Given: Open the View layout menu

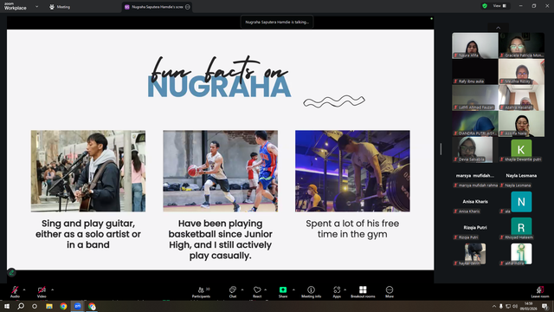Looking at the screenshot, I should tap(499, 6).
